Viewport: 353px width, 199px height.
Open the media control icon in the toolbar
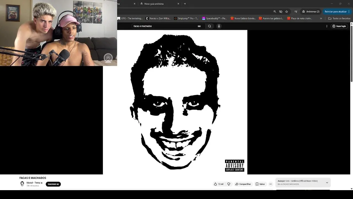coord(296,12)
